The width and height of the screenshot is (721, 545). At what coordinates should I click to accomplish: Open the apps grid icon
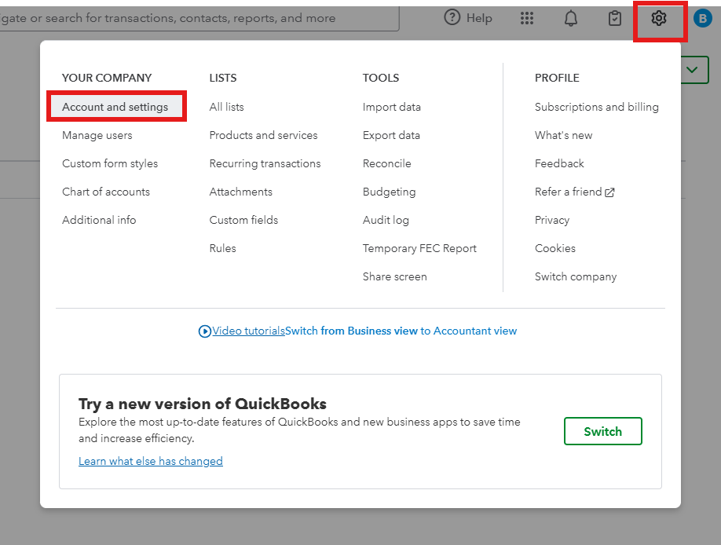tap(526, 18)
